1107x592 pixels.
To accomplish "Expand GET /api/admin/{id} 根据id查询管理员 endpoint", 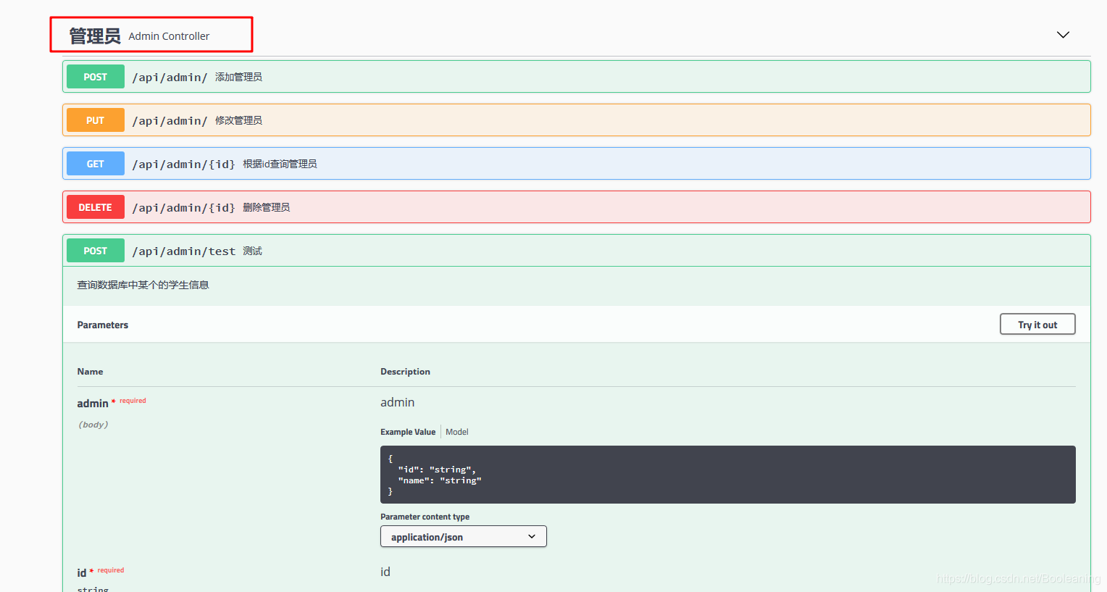I will tap(576, 164).
